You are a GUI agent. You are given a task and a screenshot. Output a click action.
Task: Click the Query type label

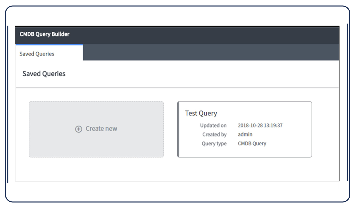coord(214,143)
